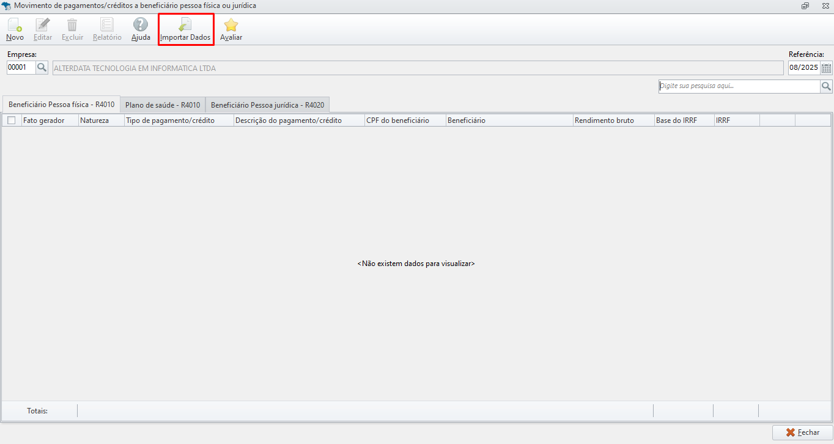Click the Editar pencil icon
This screenshot has height=444, width=834.
(43, 25)
